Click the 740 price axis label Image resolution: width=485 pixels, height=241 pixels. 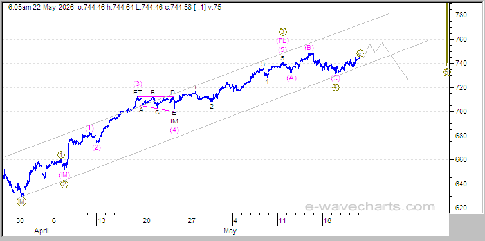(461, 64)
